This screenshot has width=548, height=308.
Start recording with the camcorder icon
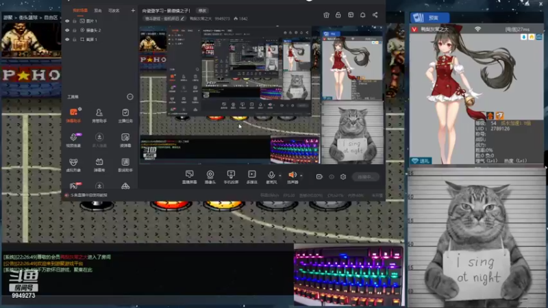pos(319,177)
